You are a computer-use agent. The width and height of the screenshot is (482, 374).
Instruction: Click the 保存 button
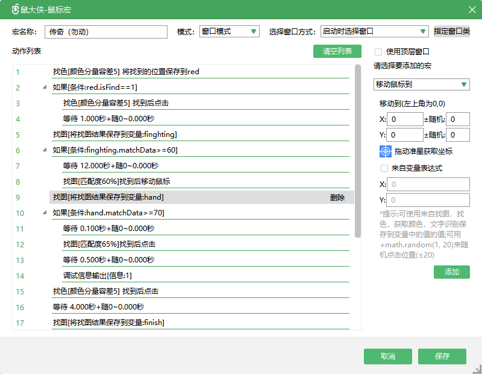pyautogui.click(x=442, y=357)
